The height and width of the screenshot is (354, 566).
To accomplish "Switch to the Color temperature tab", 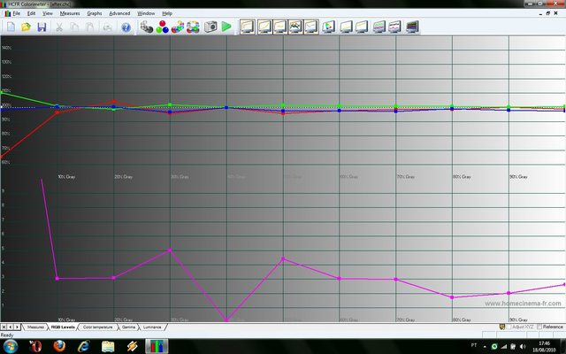I will point(97,327).
